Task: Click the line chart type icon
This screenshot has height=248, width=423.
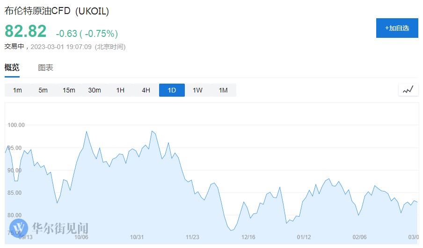Action: pyautogui.click(x=408, y=90)
